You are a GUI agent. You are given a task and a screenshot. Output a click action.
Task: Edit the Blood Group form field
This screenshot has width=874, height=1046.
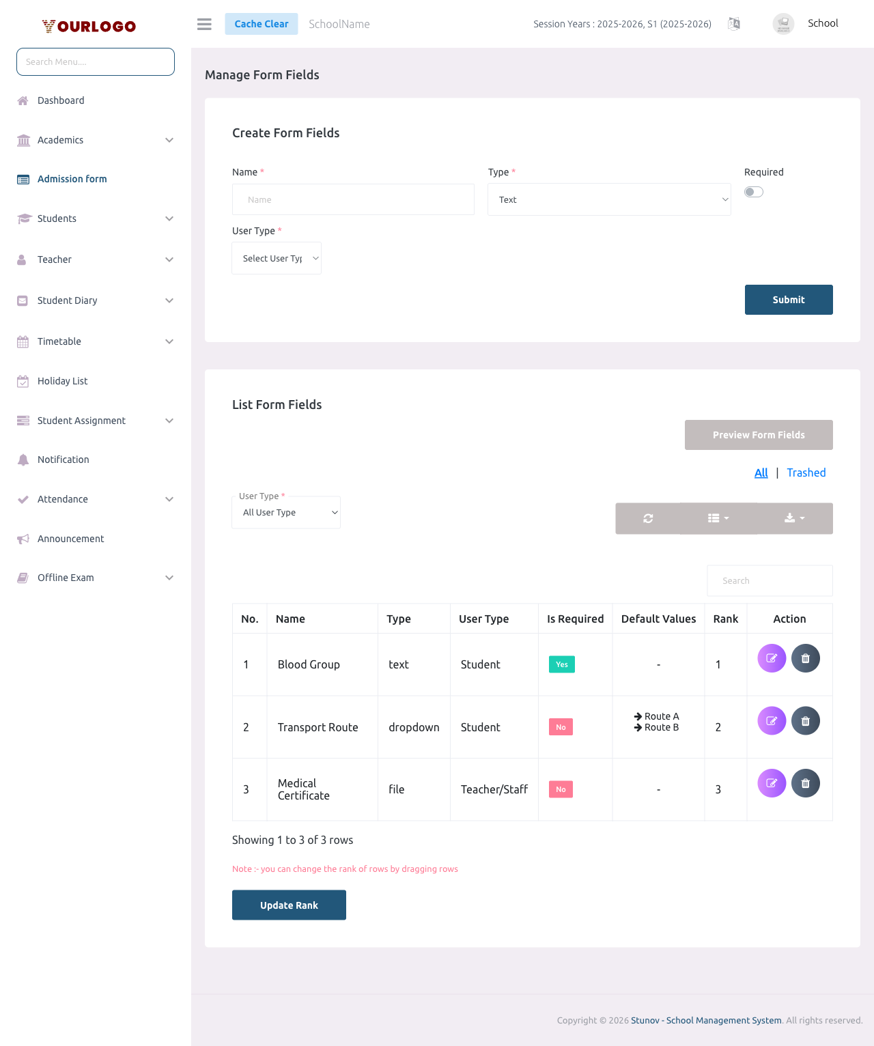[771, 658]
